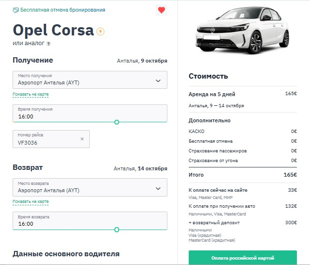Viewport: 310px width, 265px height.
Task: Click the lightning badge beside Opel Corsa
Action: [100, 32]
